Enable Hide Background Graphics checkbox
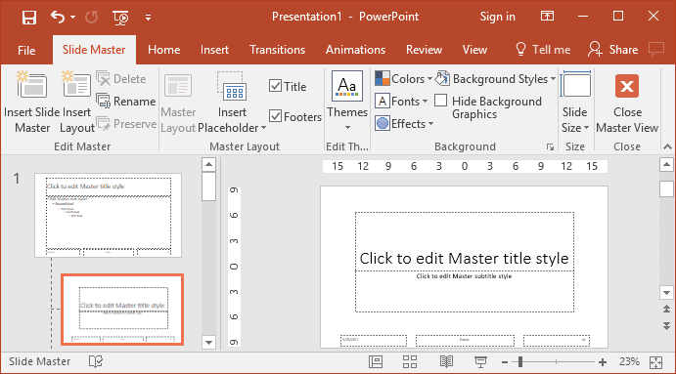 440,101
